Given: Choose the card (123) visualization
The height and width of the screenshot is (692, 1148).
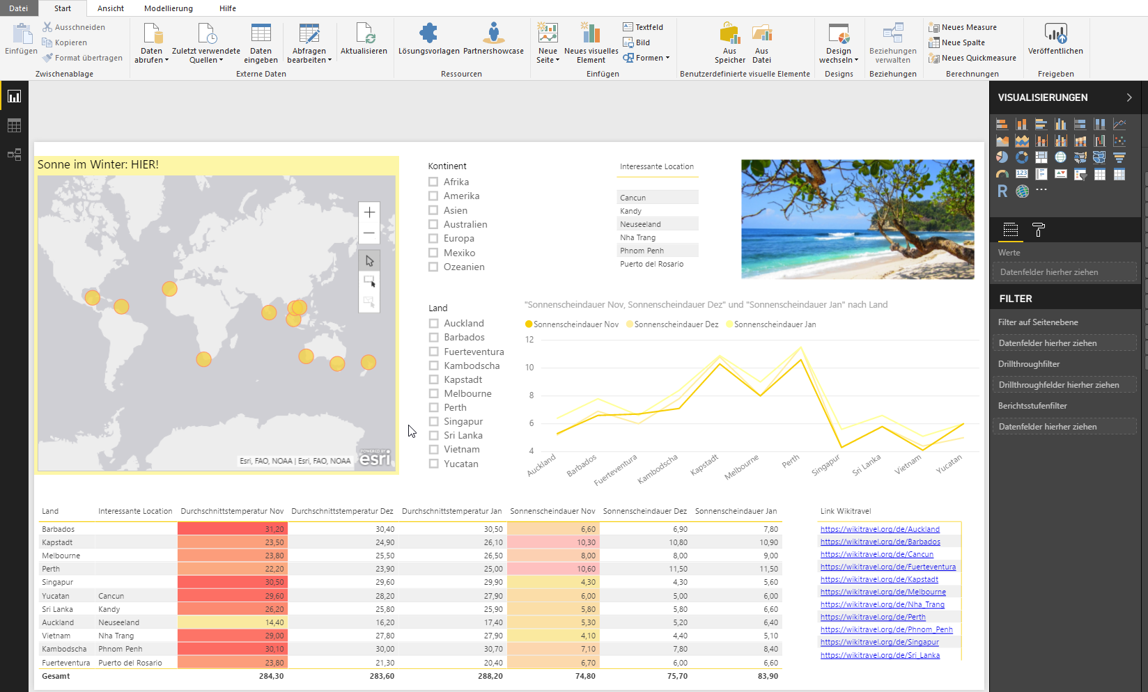Looking at the screenshot, I should [1022, 174].
